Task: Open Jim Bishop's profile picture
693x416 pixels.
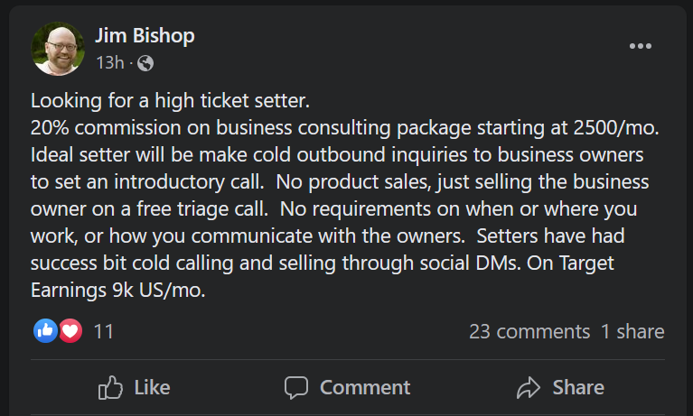Action: click(58, 48)
